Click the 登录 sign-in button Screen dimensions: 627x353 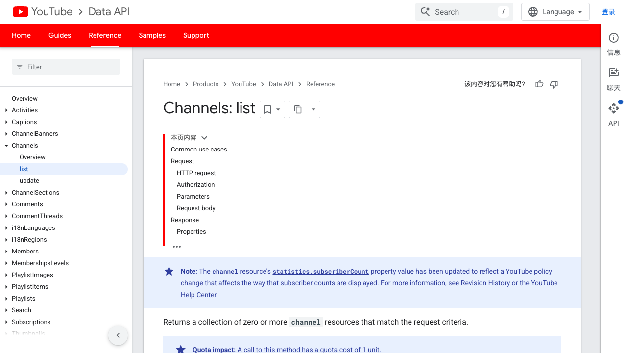coord(608,12)
